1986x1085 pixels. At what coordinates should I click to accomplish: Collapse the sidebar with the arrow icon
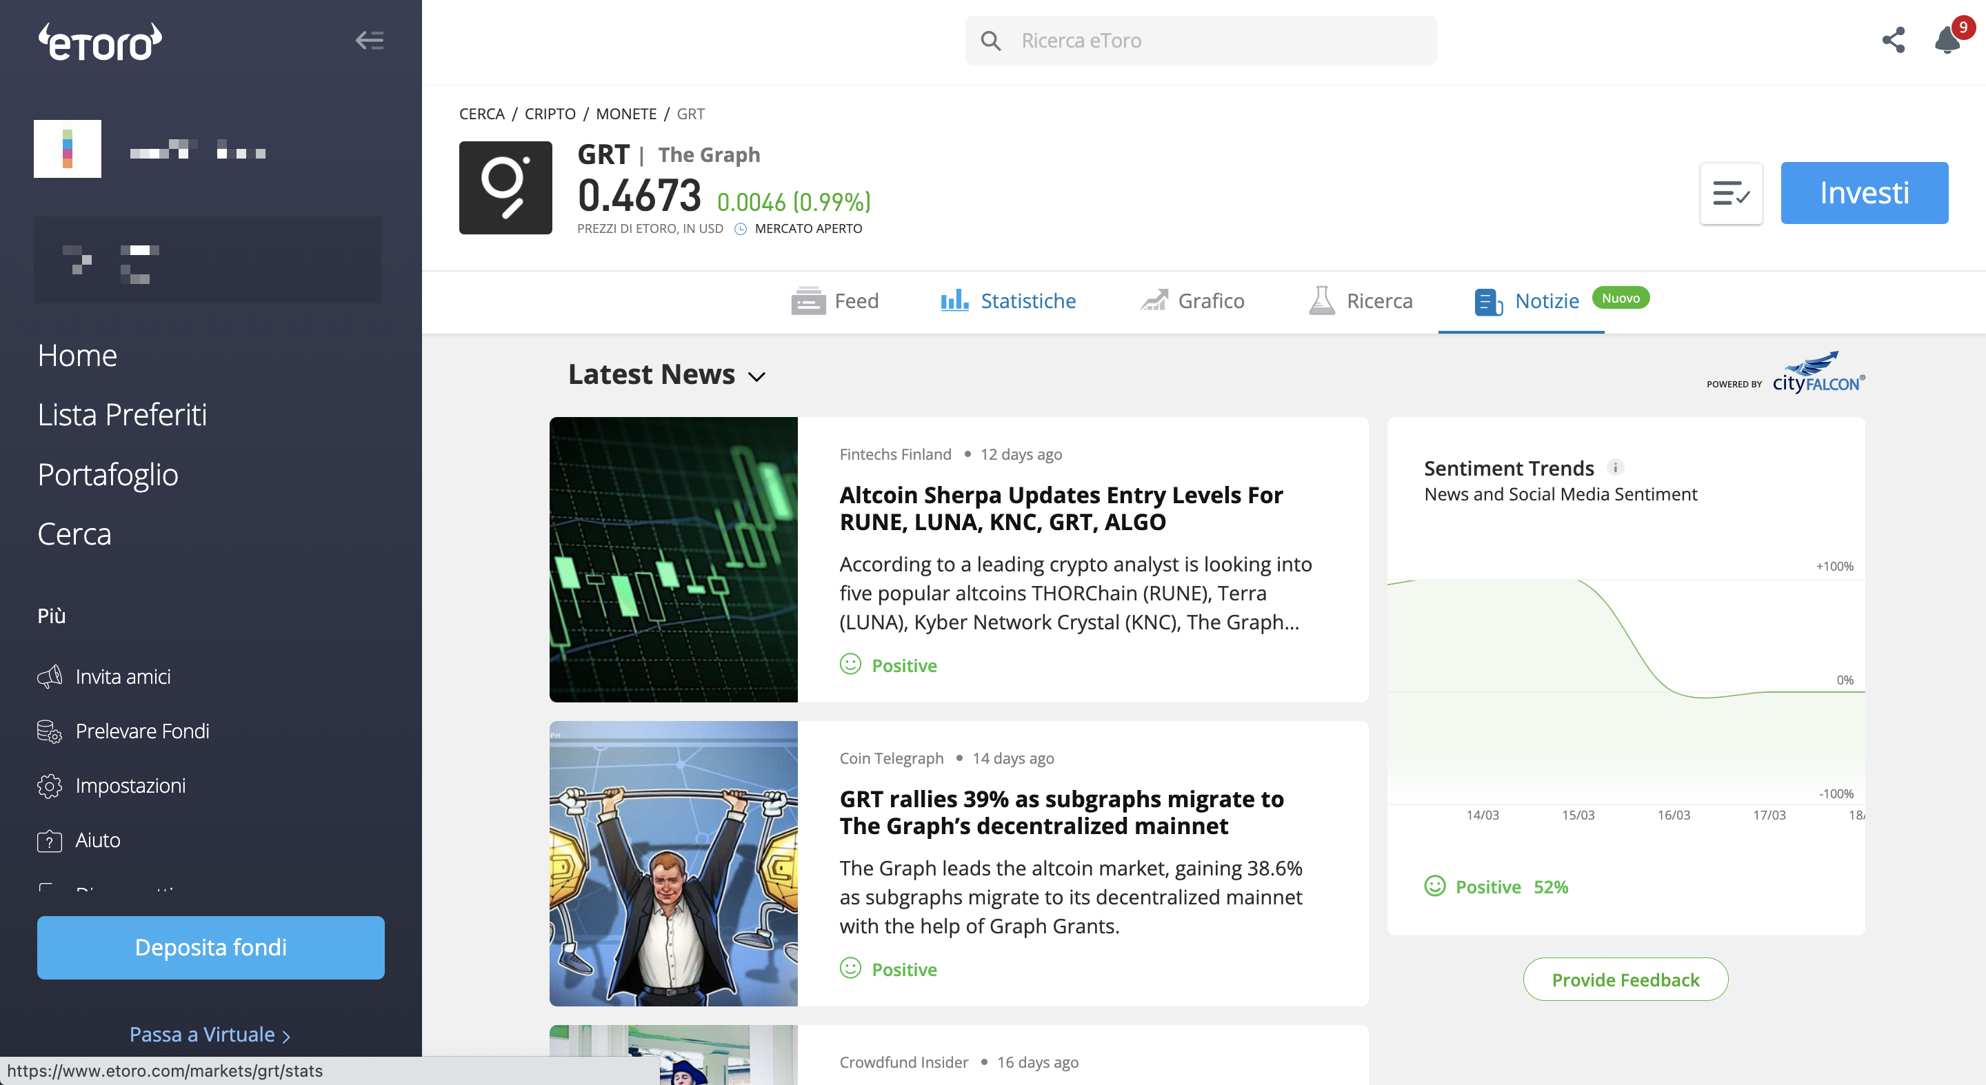tap(370, 40)
